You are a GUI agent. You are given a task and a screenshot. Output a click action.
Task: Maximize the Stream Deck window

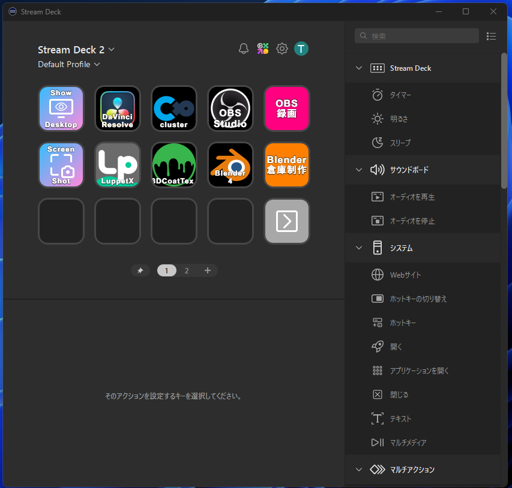point(466,12)
